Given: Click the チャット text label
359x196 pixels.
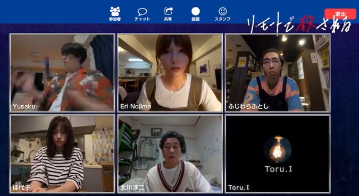Looking at the screenshot, I should point(142,19).
